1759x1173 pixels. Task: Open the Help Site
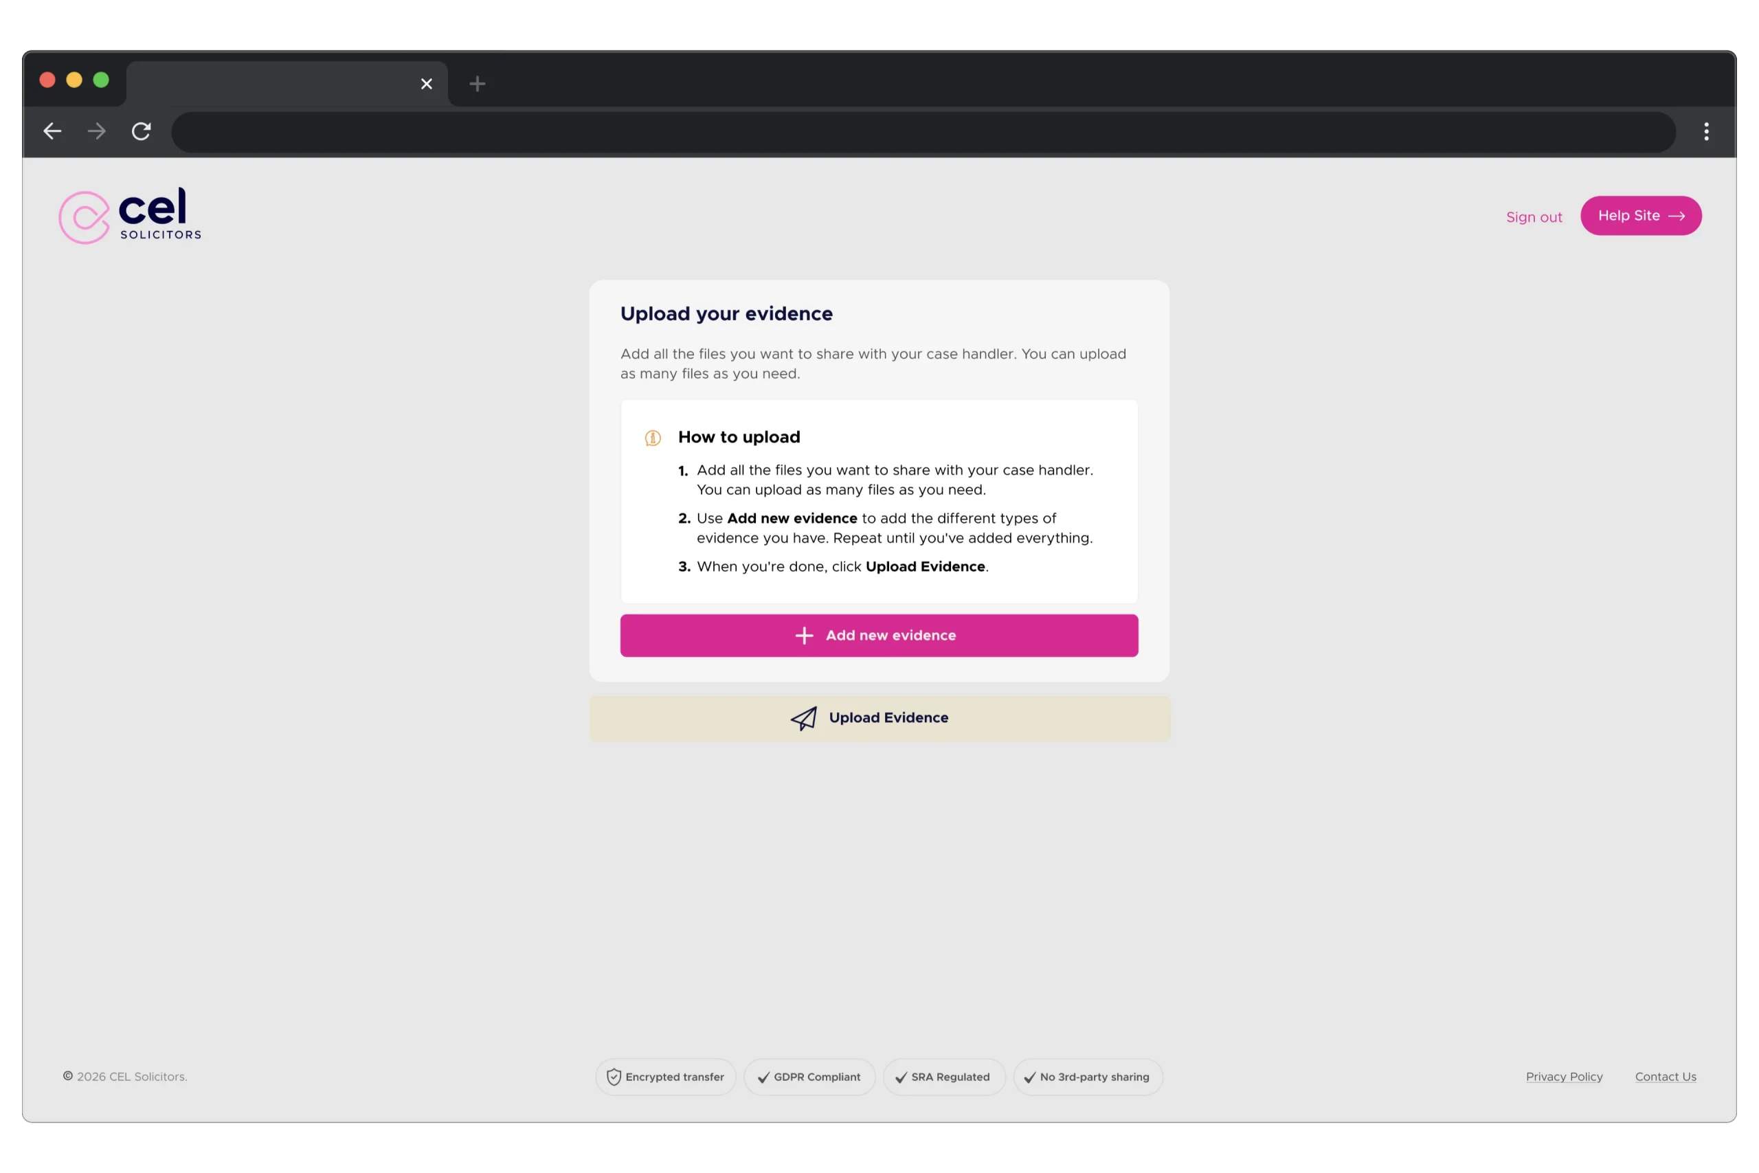(1641, 216)
